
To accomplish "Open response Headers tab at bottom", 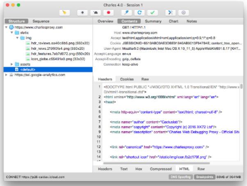I will click(105, 169).
